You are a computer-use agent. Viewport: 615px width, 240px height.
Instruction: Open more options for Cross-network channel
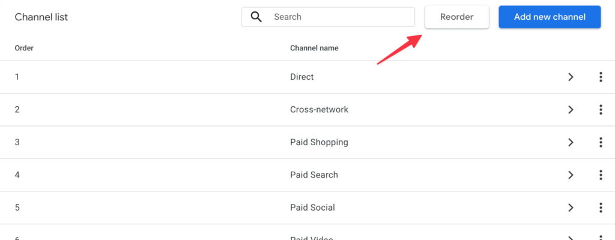coord(601,110)
